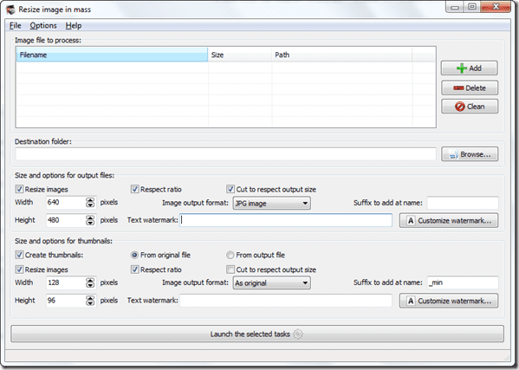519x370 pixels.
Task: Open the JPG image format dropdown
Action: [271, 204]
